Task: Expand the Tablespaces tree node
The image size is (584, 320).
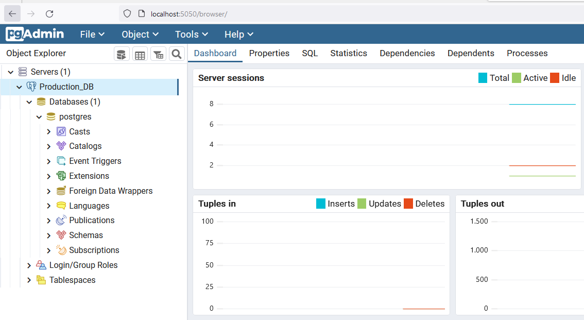Action: point(29,280)
